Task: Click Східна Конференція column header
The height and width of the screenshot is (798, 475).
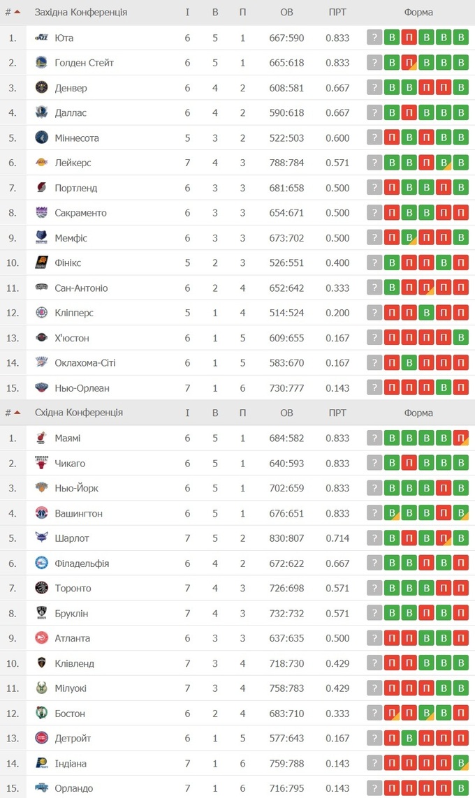Action: point(79,412)
